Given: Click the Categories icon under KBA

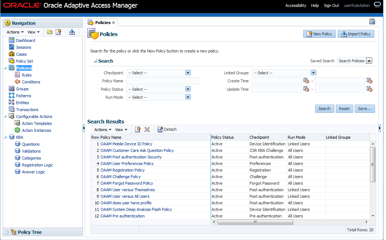Looking at the screenshot, I should (x=17, y=158).
